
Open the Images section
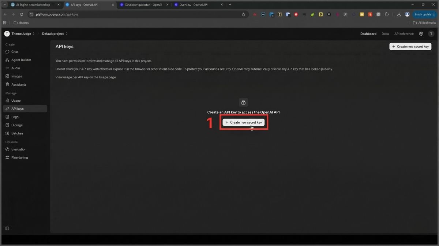click(16, 76)
